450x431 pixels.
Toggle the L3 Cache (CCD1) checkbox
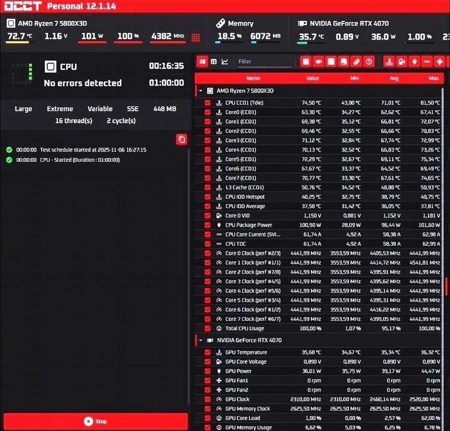click(x=208, y=187)
